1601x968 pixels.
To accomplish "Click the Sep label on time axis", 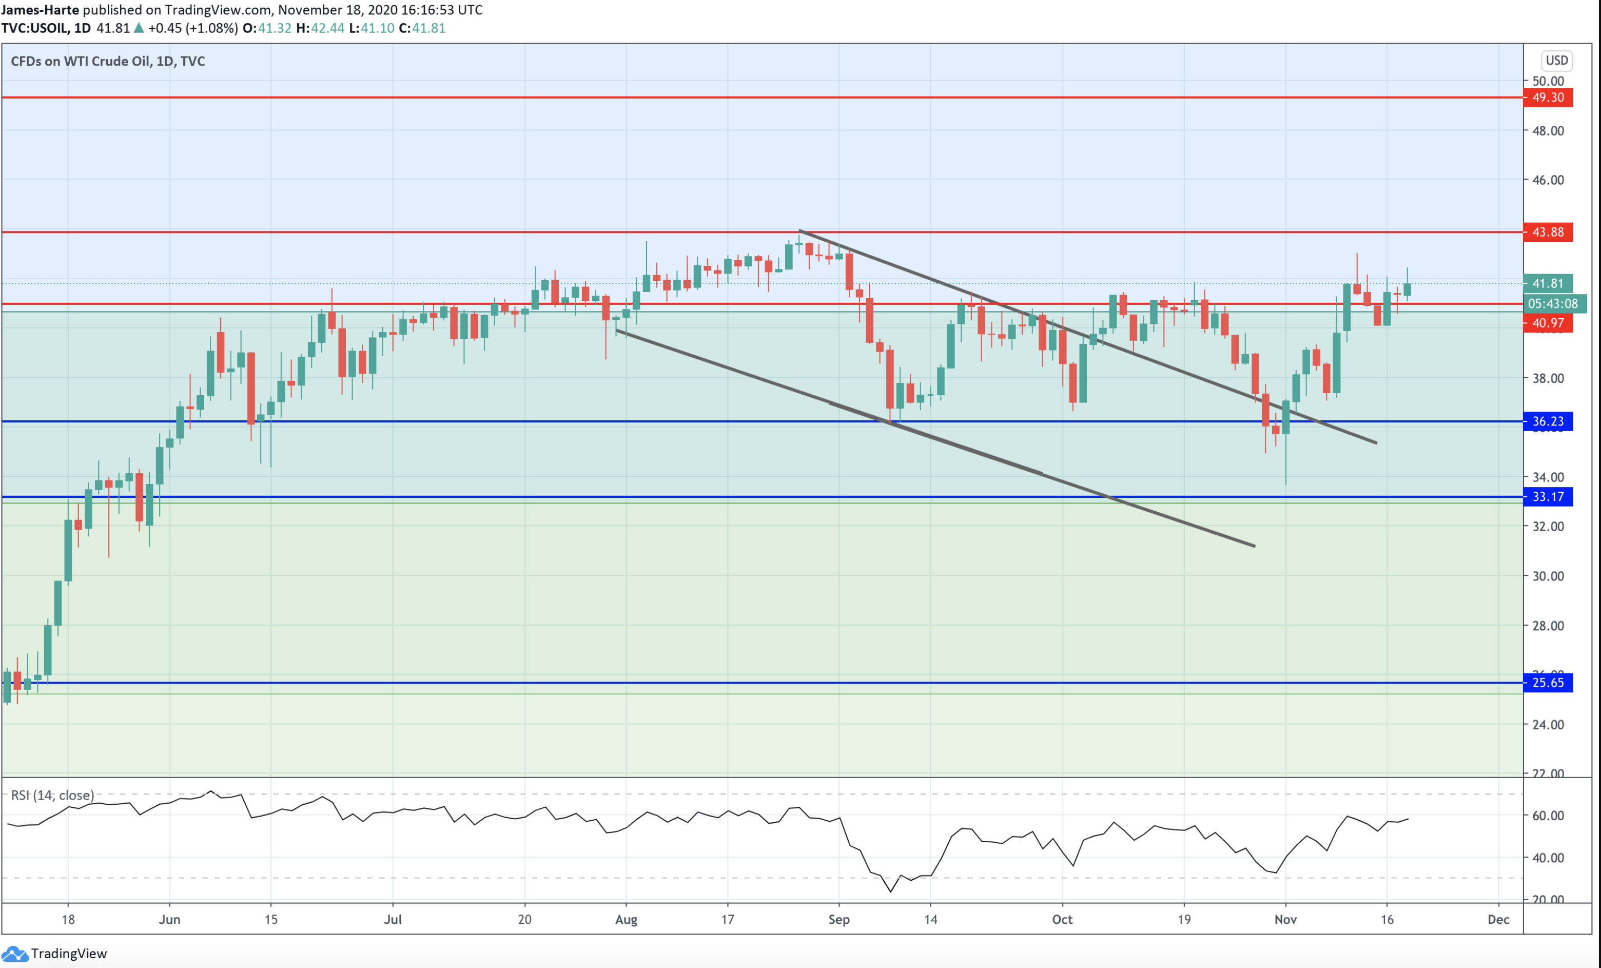I will [x=839, y=919].
